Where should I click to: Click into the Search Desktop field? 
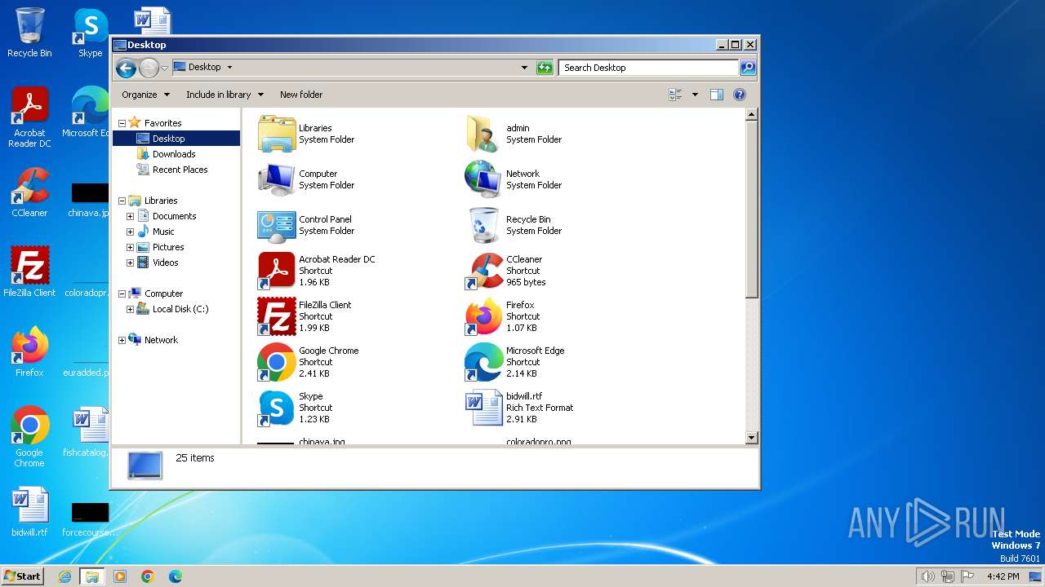tap(649, 68)
